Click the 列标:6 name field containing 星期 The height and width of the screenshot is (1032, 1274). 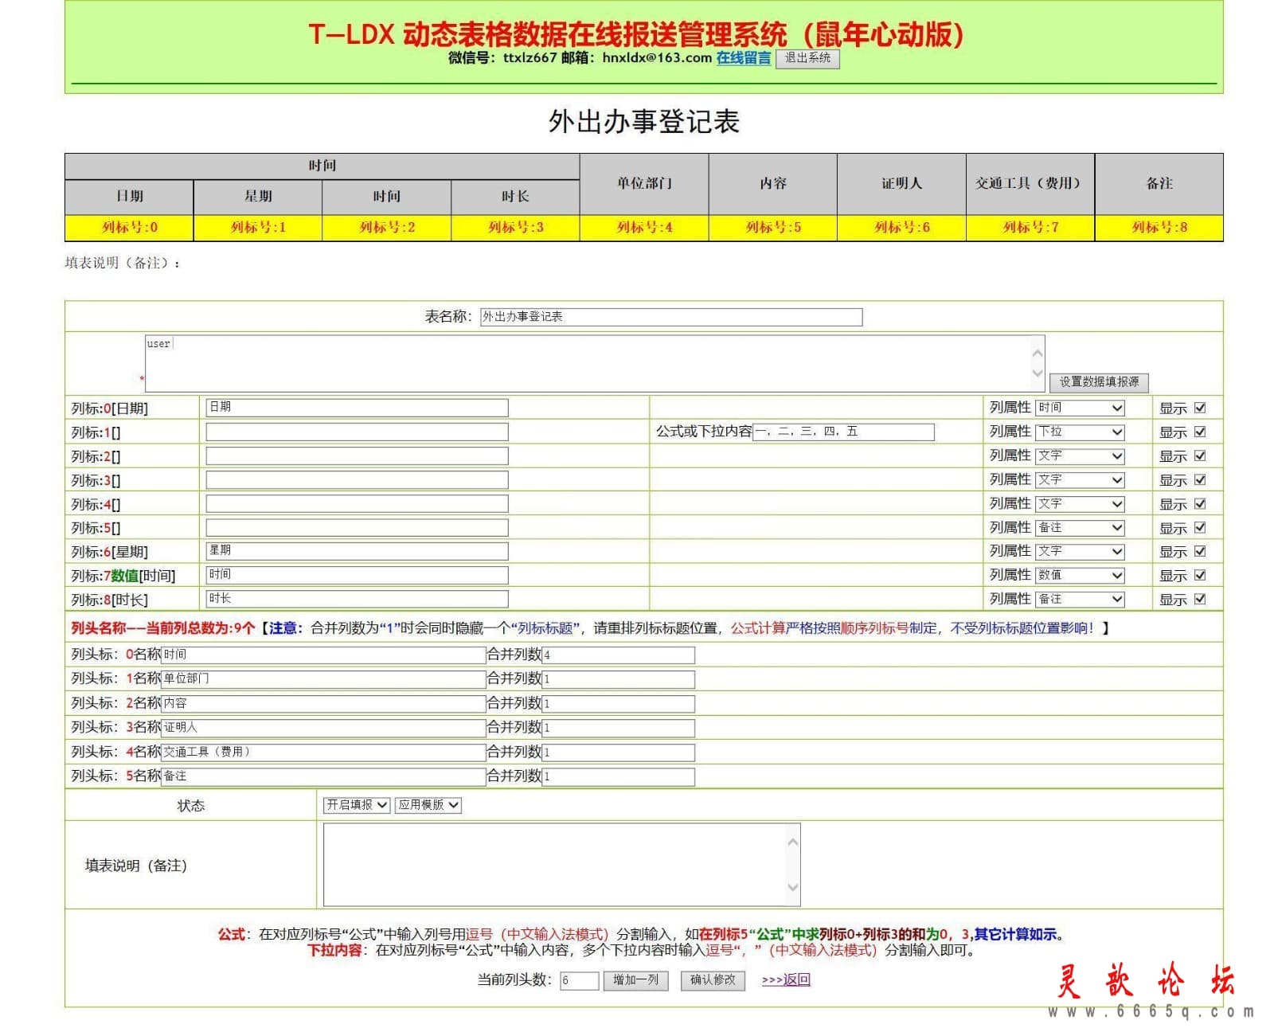point(357,551)
